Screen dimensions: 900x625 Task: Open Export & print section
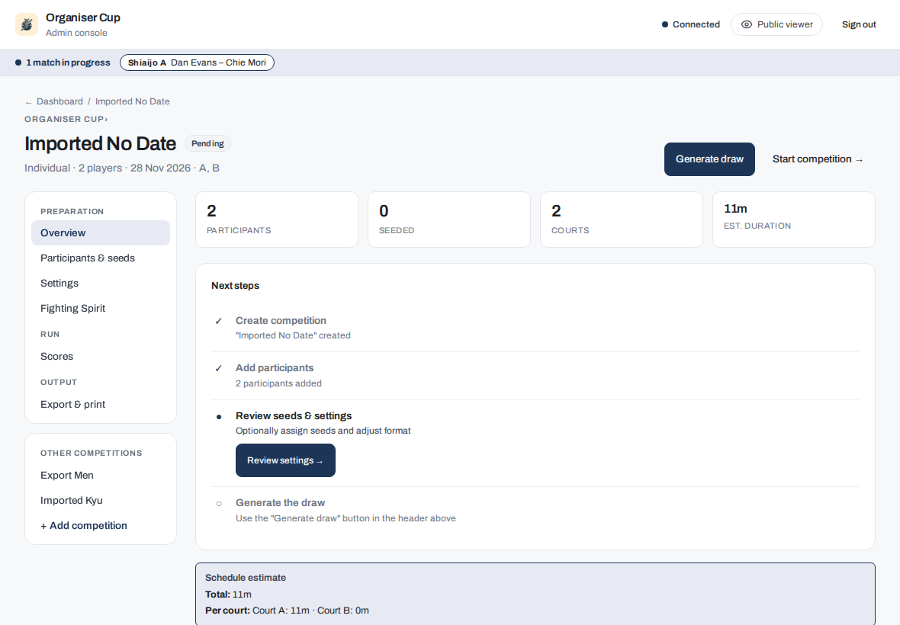coord(101,405)
